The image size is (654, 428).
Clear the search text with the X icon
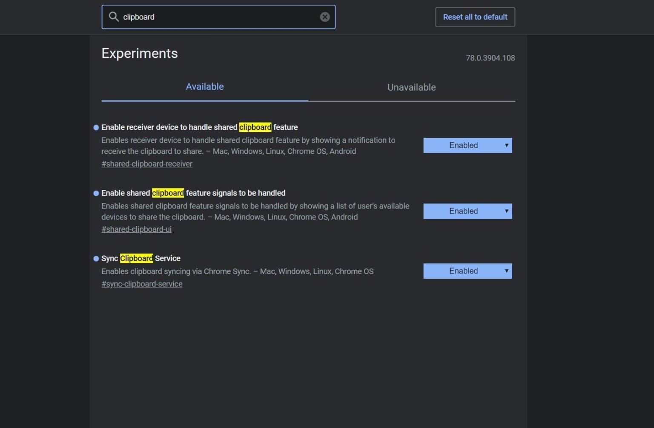point(324,17)
